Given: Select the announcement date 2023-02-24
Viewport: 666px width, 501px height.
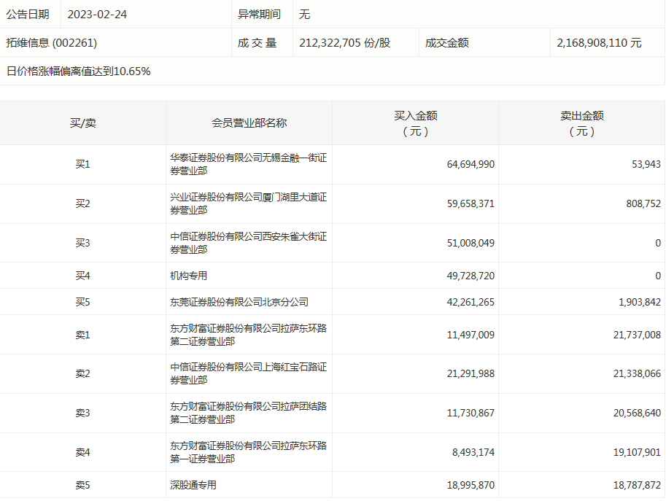Looking at the screenshot, I should click(x=97, y=15).
